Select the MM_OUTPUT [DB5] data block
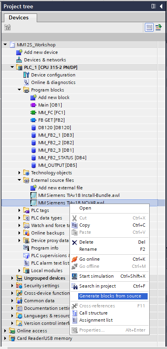The width and height of the screenshot is (167, 349). [x=58, y=165]
